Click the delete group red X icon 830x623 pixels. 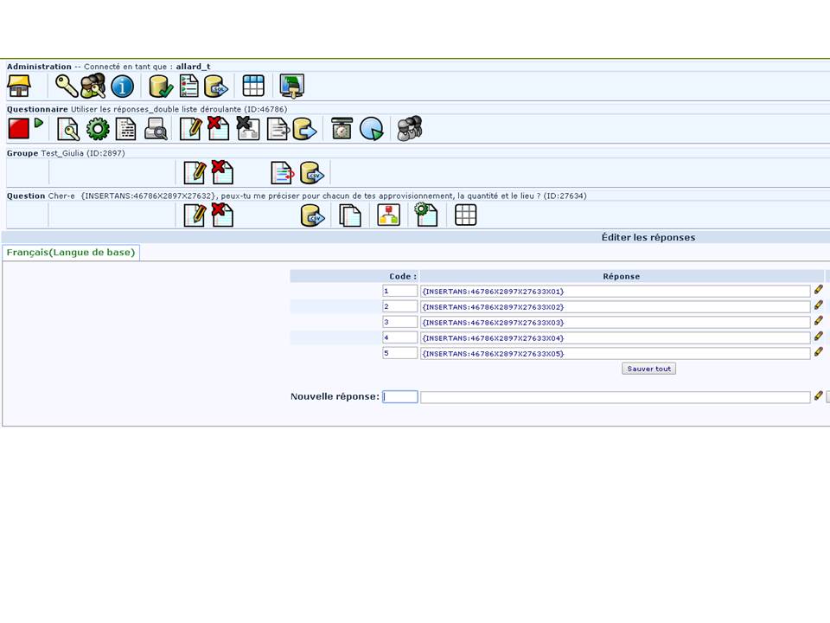[x=222, y=172]
